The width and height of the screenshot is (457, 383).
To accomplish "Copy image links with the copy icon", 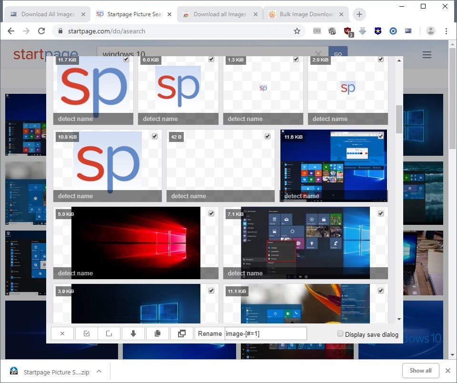I will click(158, 333).
